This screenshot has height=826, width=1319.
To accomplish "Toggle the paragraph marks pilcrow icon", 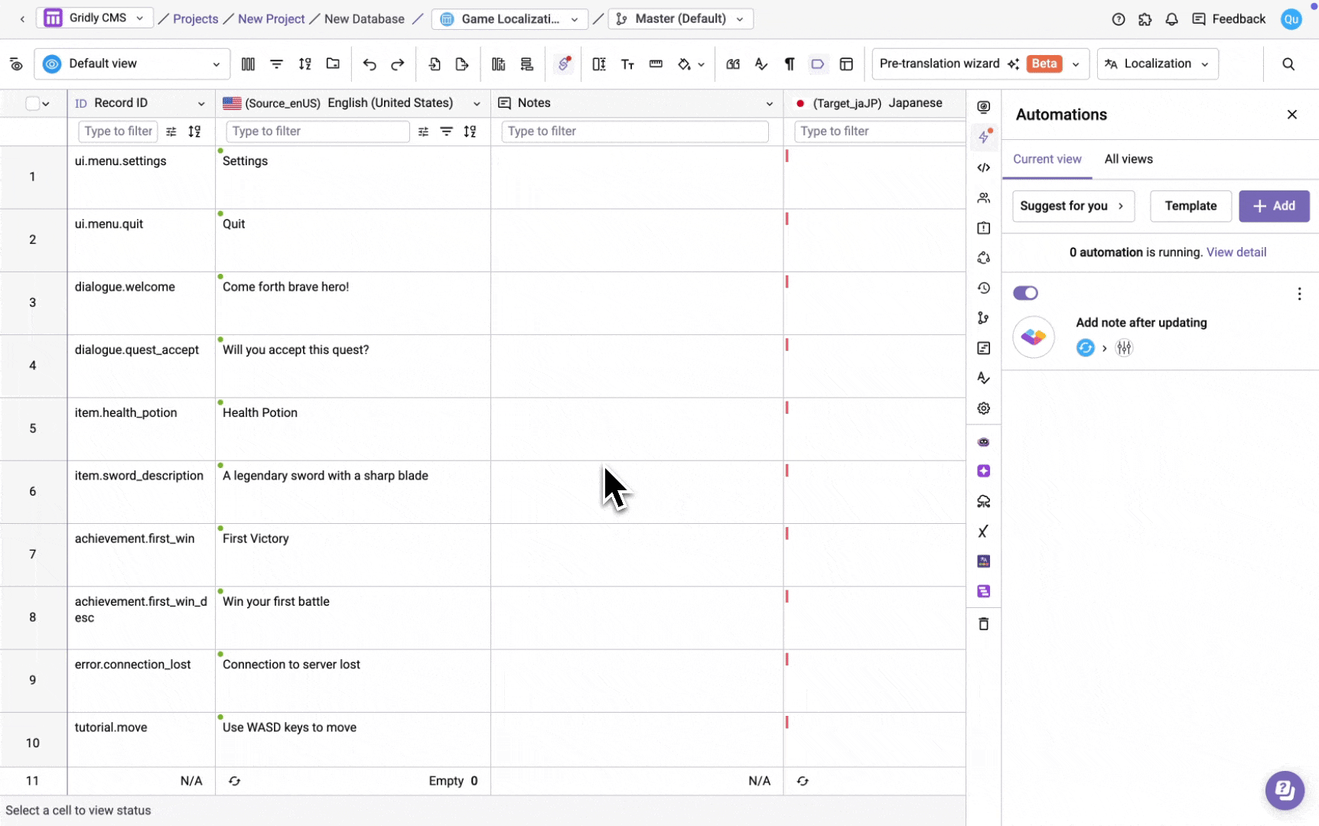I will pyautogui.click(x=790, y=64).
